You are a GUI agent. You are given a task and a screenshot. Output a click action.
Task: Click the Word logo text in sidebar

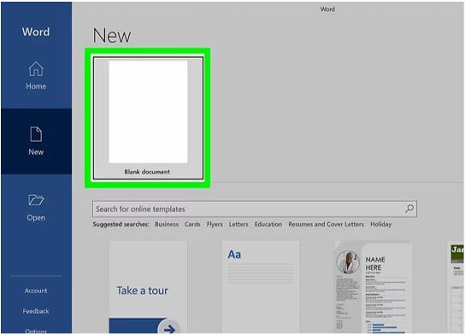(36, 32)
